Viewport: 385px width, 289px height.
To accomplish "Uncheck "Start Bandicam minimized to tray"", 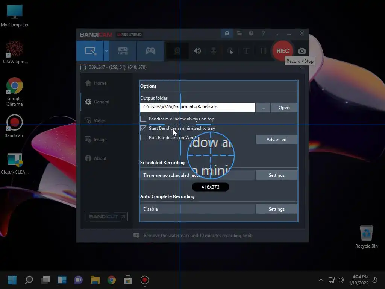I will [x=143, y=128].
